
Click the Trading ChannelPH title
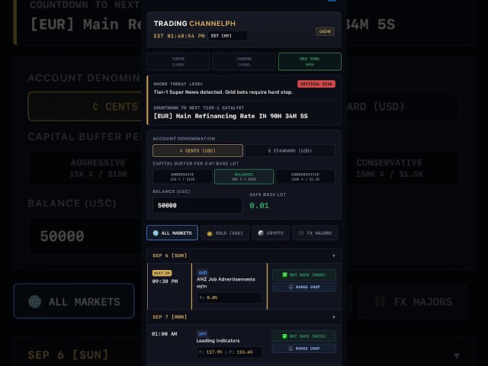194,24
